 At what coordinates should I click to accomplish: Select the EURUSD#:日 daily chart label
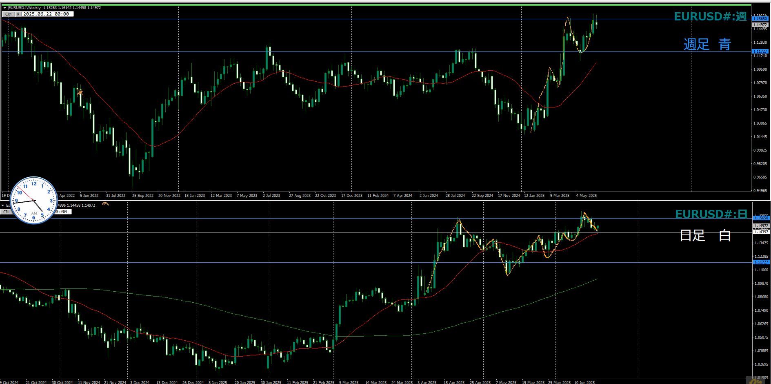pyautogui.click(x=711, y=214)
